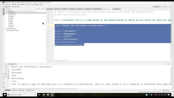Open the Window menu
Viewport: 174px width, 98px height.
[37, 4]
